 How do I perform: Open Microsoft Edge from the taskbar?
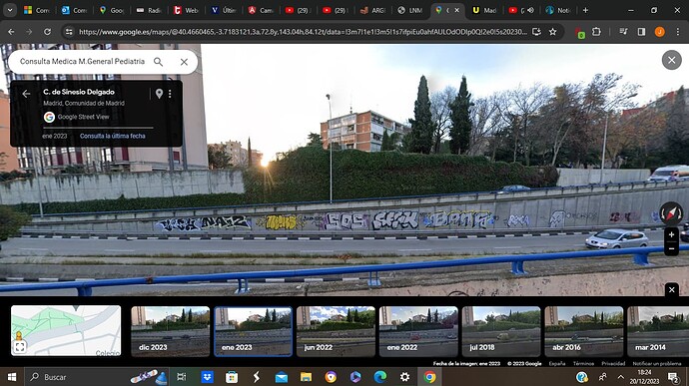coord(380,377)
